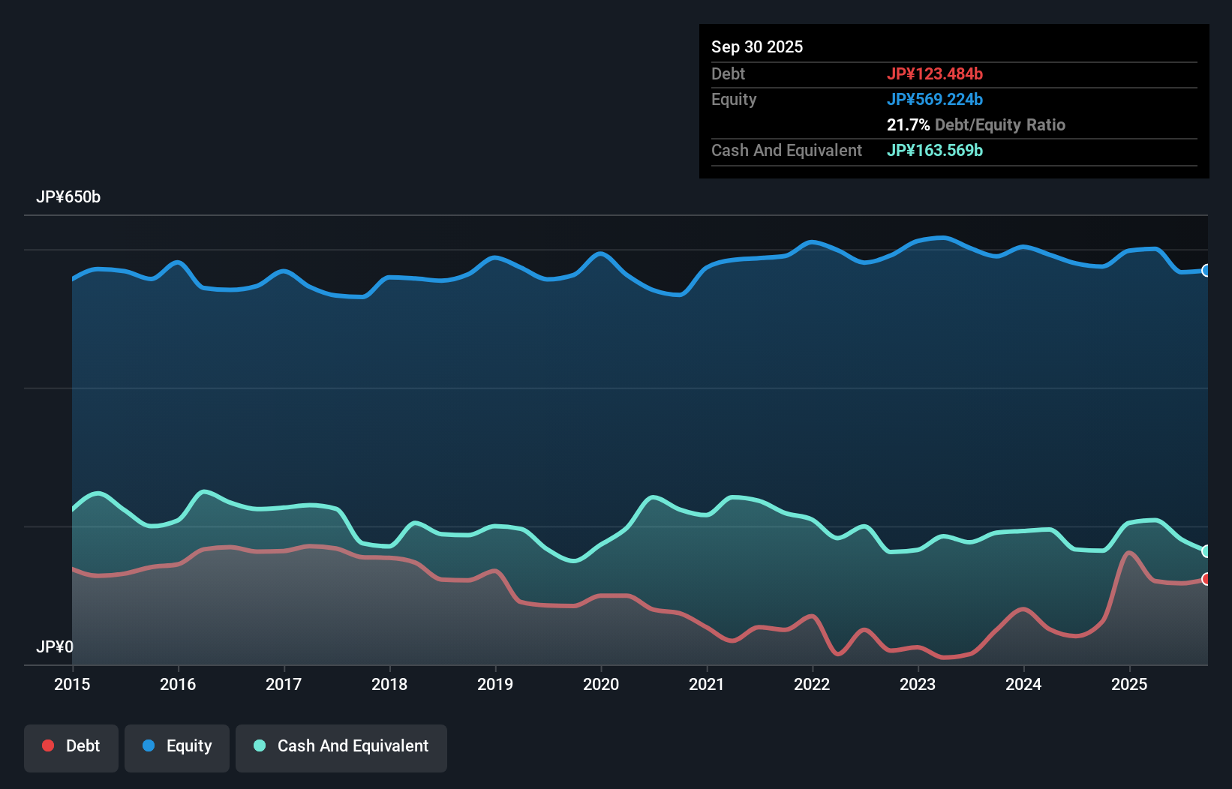Screen dimensions: 1232x789
Task: Click the teal Cash And Equivalent legend dot
Action: [x=259, y=745]
